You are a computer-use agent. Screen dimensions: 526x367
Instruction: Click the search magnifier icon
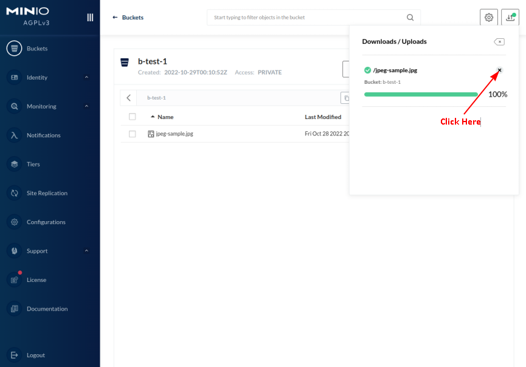pos(410,18)
